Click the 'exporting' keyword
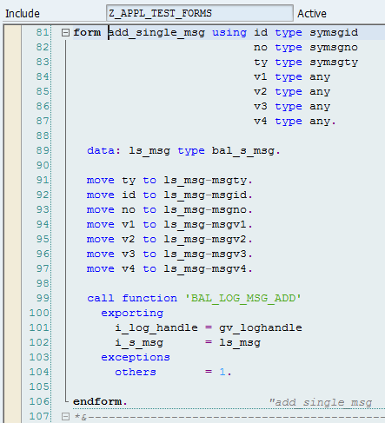The width and height of the screenshot is (385, 423). 132,314
